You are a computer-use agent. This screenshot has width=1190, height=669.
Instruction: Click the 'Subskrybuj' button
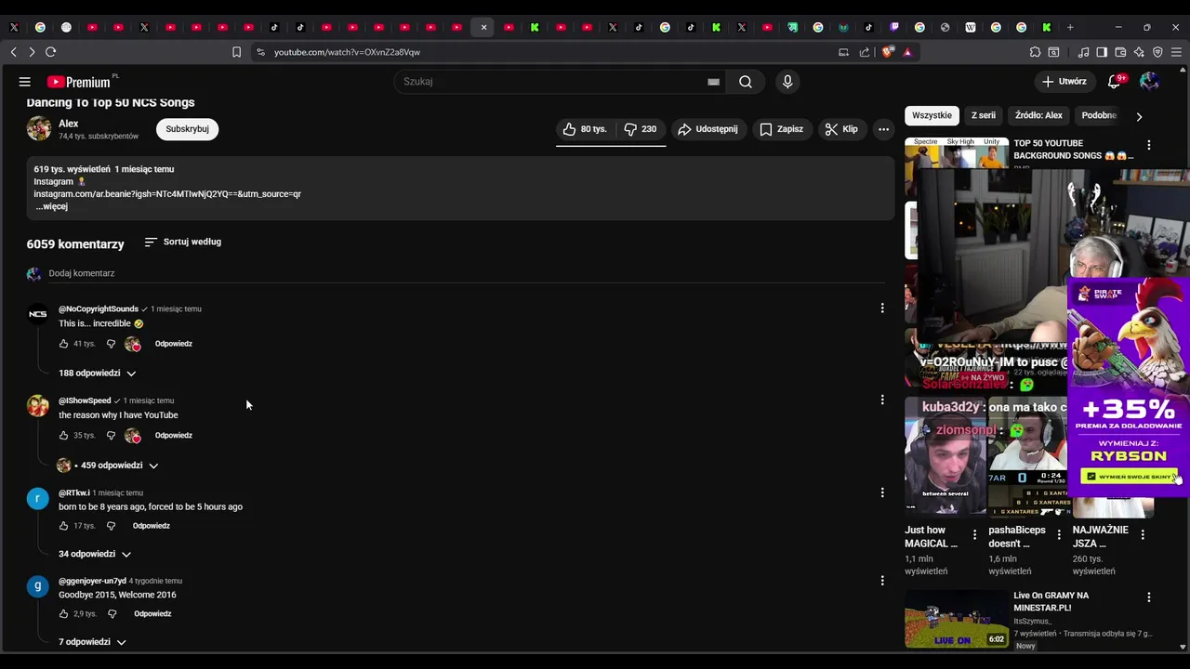[187, 129]
